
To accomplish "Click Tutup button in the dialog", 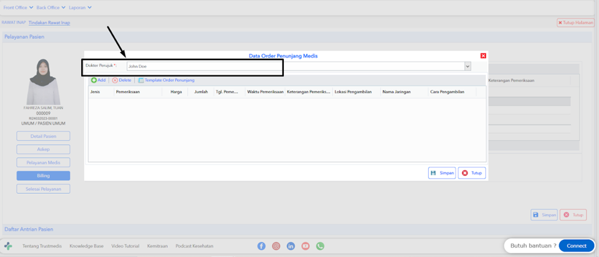I will 472,173.
